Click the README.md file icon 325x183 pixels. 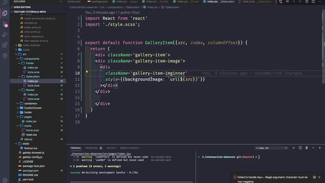pyautogui.click(x=20, y=175)
